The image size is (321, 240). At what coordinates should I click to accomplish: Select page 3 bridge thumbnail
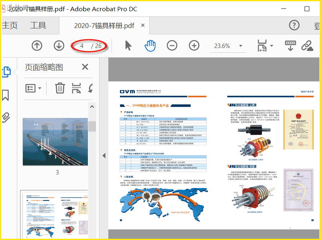point(55,142)
